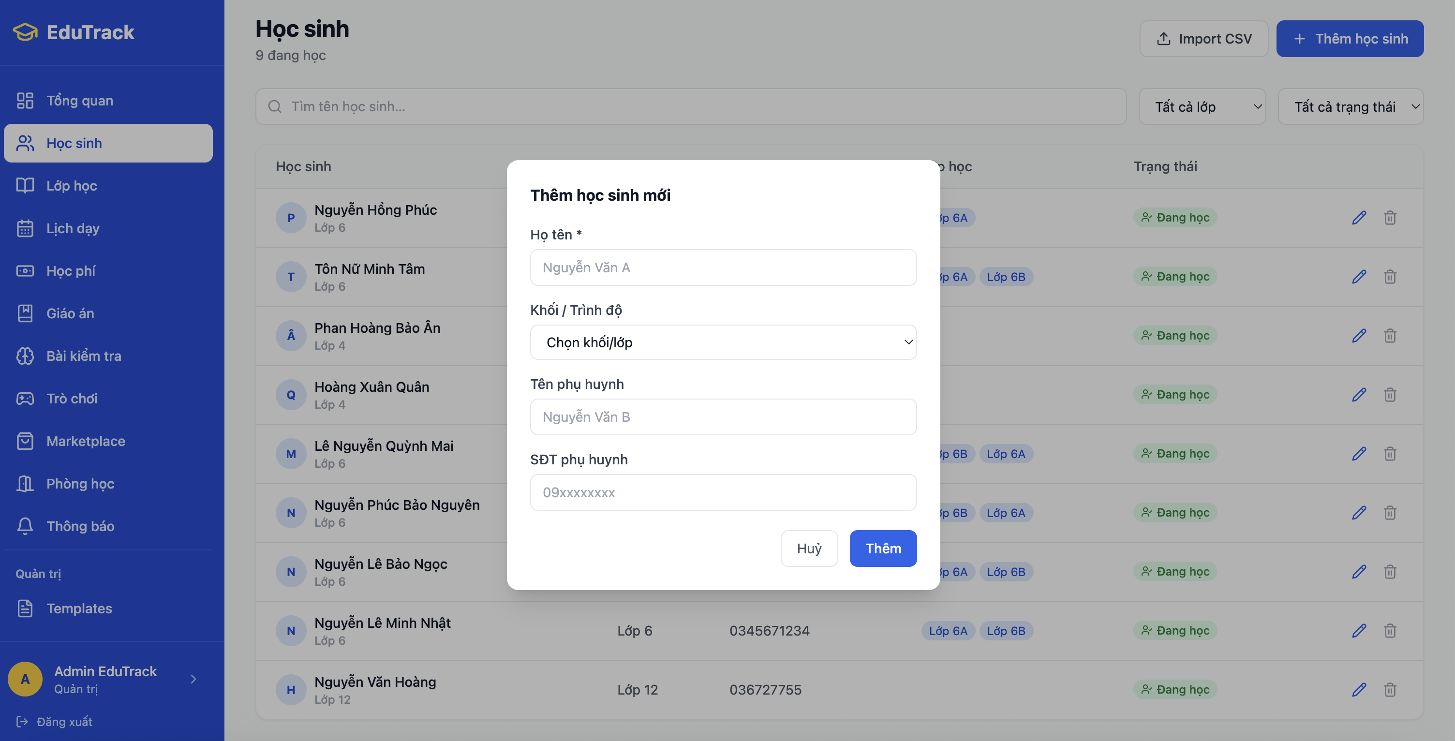Open the Tất cả trạng thái filter dropdown
The height and width of the screenshot is (741, 1455).
coord(1350,107)
